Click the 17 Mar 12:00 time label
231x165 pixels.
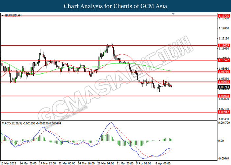[48, 163]
